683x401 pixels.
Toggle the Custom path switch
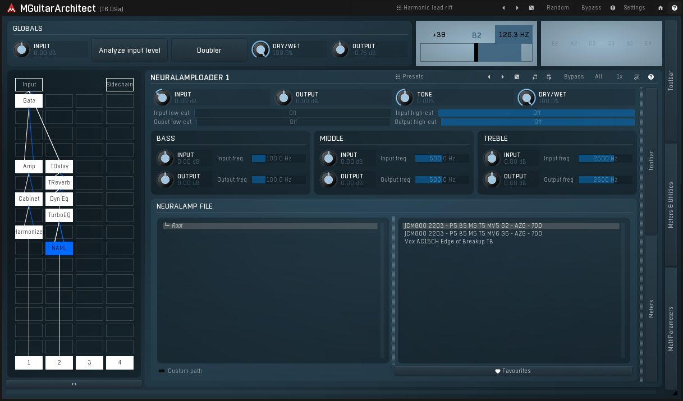pyautogui.click(x=162, y=371)
